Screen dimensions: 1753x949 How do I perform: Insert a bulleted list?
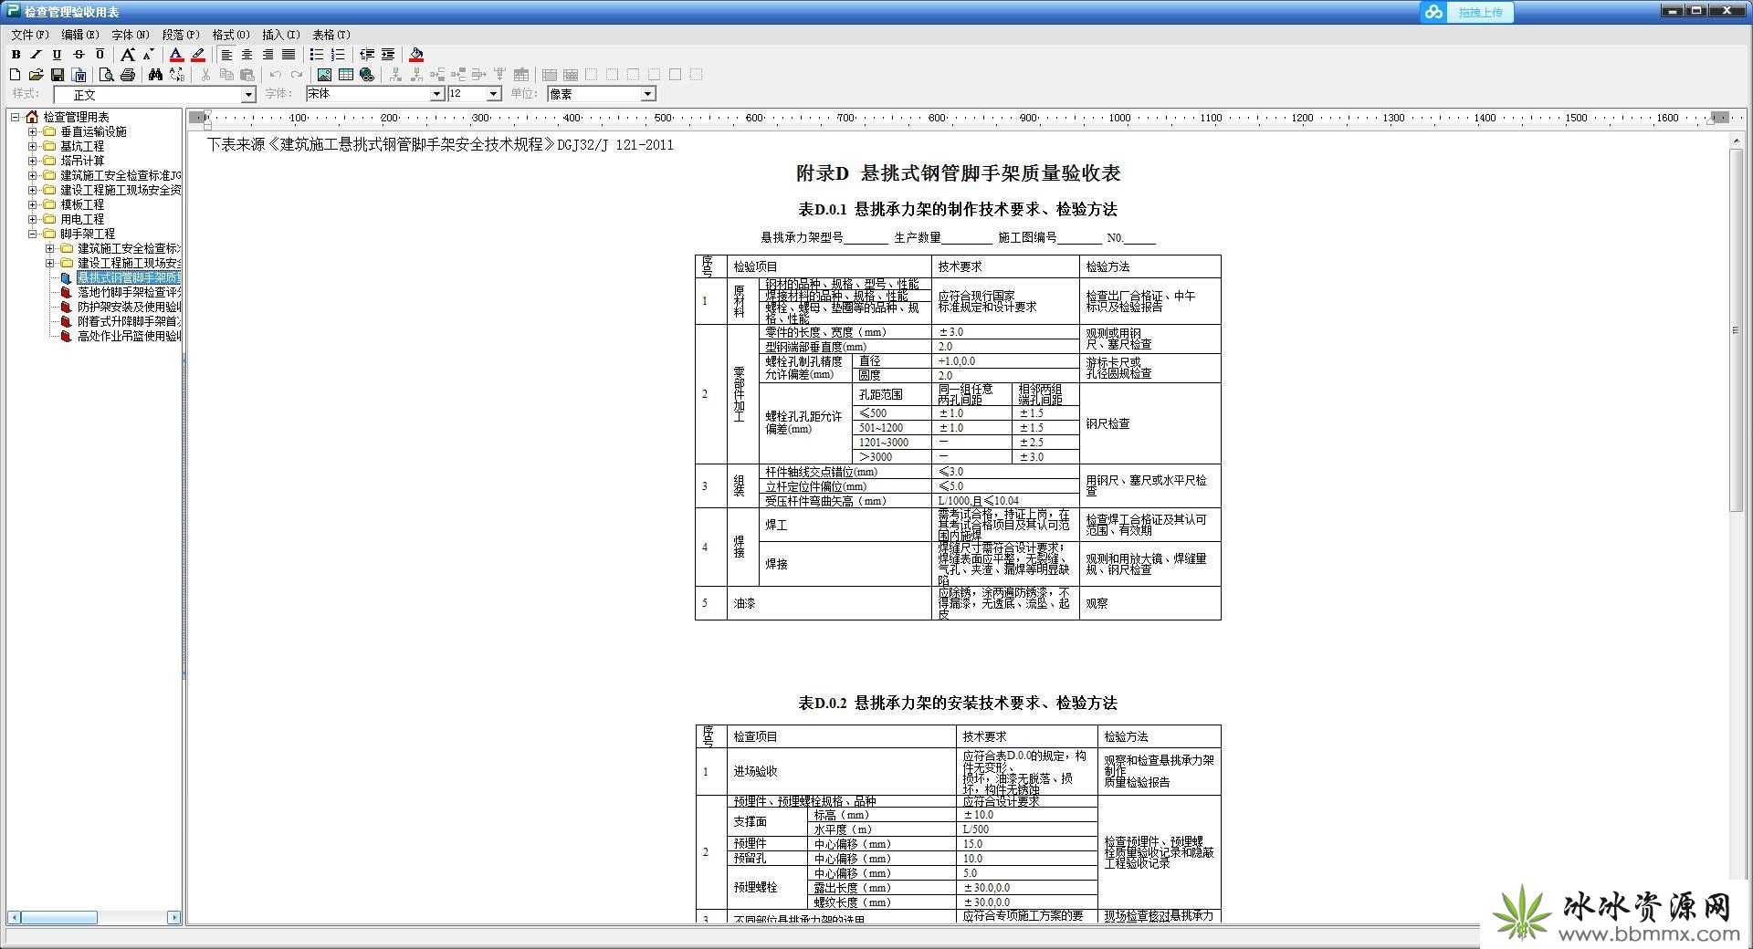317,55
